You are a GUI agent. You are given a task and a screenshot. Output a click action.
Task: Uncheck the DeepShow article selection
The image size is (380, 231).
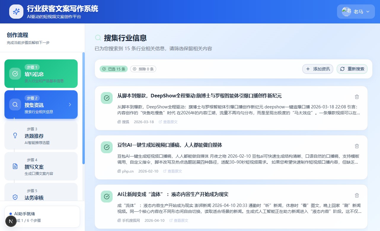[107, 98]
